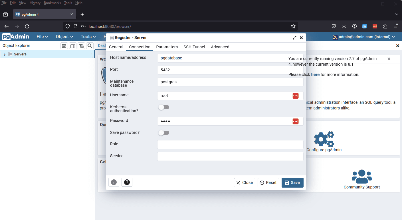Open the Firefox application menu hamburger

click(x=396, y=26)
